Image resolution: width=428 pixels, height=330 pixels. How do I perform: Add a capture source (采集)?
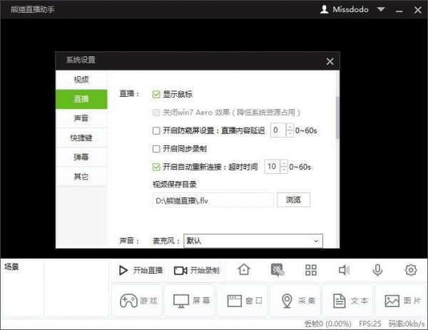coord(295,301)
